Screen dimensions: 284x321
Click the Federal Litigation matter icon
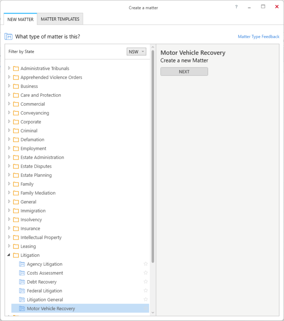coord(22,291)
